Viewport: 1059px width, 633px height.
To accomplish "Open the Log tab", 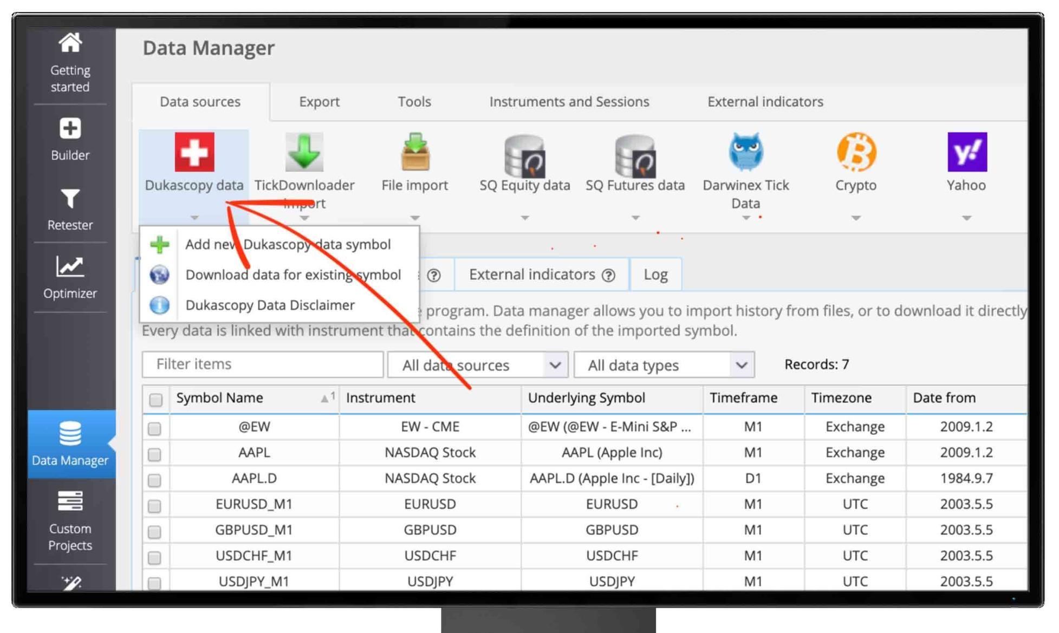I will pos(655,275).
